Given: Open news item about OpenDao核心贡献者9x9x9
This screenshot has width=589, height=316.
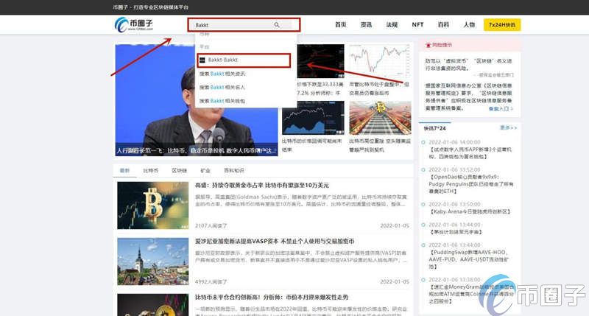Looking at the screenshot, I should pyautogui.click(x=471, y=184).
